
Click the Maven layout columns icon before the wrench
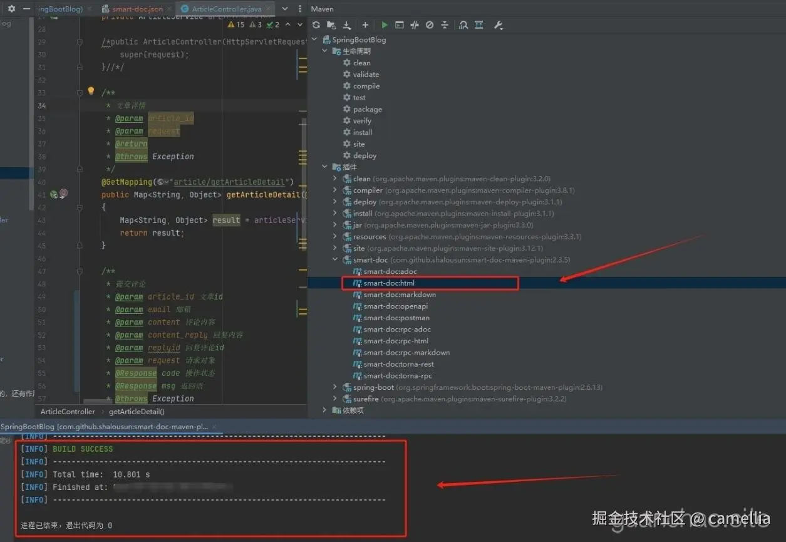point(479,25)
